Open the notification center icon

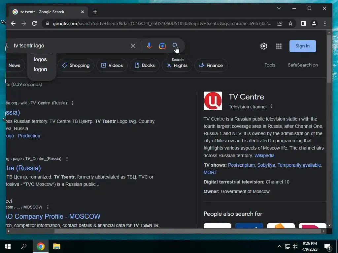(327, 247)
